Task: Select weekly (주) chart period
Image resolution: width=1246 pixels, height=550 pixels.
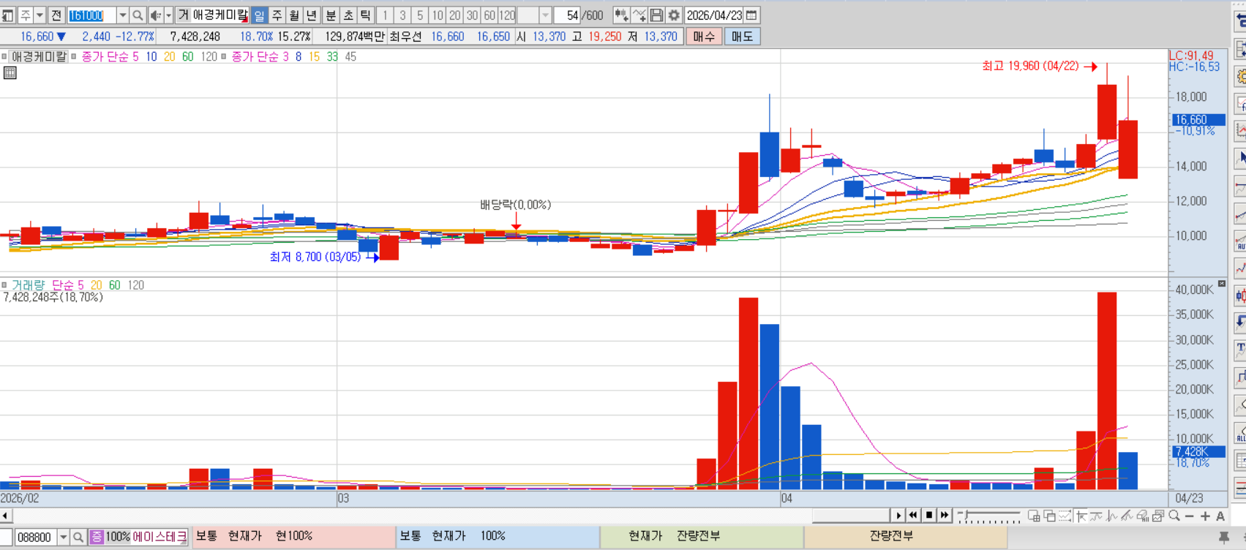Action: 277,15
